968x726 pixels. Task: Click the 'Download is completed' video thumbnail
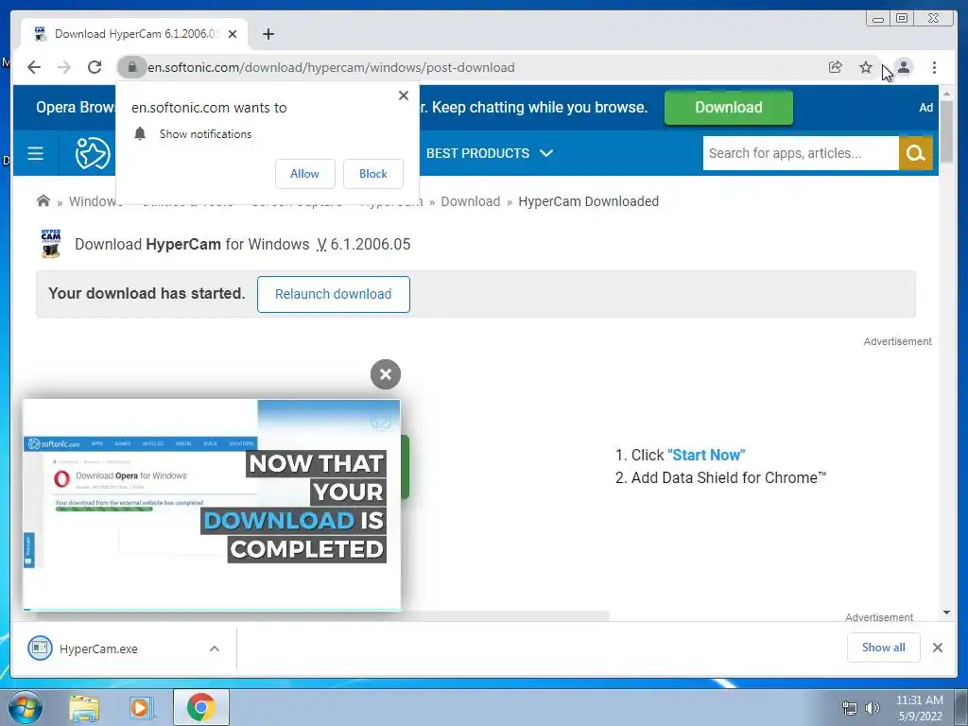(x=212, y=505)
